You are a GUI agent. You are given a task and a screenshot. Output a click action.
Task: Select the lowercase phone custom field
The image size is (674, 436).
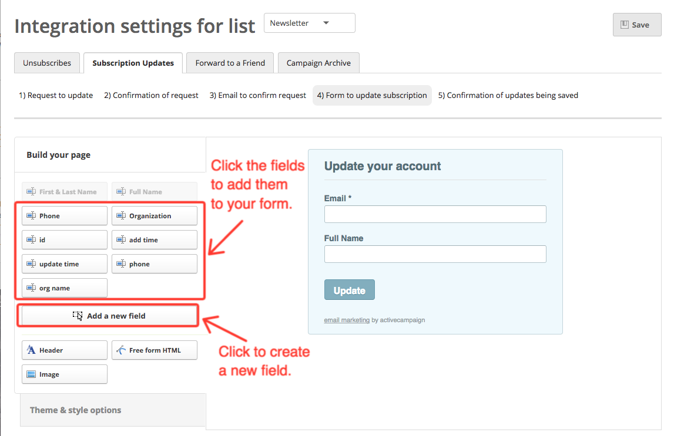pyautogui.click(x=154, y=263)
